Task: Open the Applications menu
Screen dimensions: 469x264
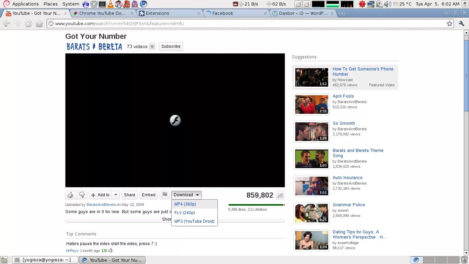Action: (25, 4)
